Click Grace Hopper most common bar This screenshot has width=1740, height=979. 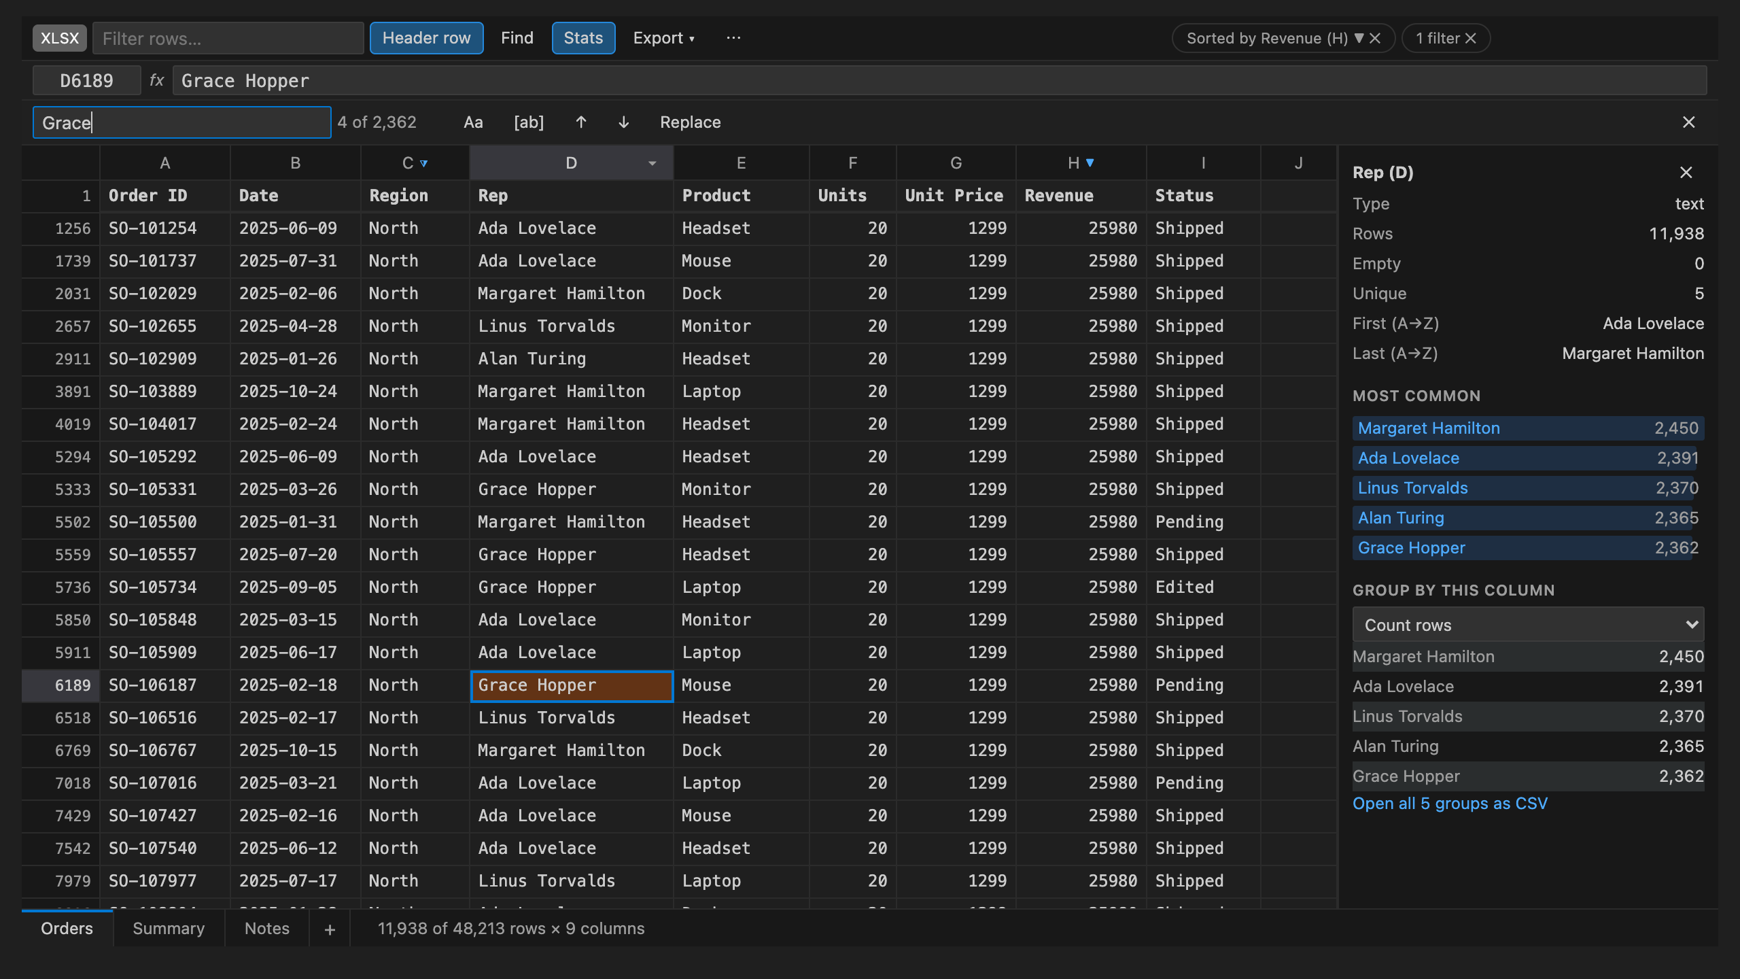click(x=1528, y=548)
